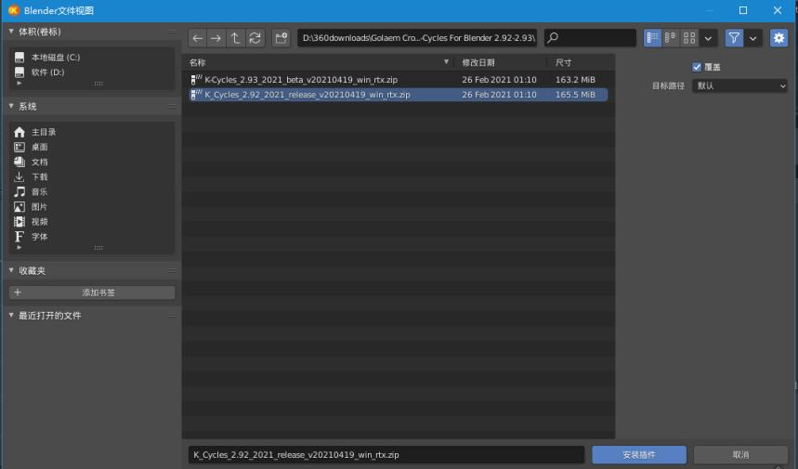Click the directory path field
798x469 pixels.
click(x=417, y=38)
